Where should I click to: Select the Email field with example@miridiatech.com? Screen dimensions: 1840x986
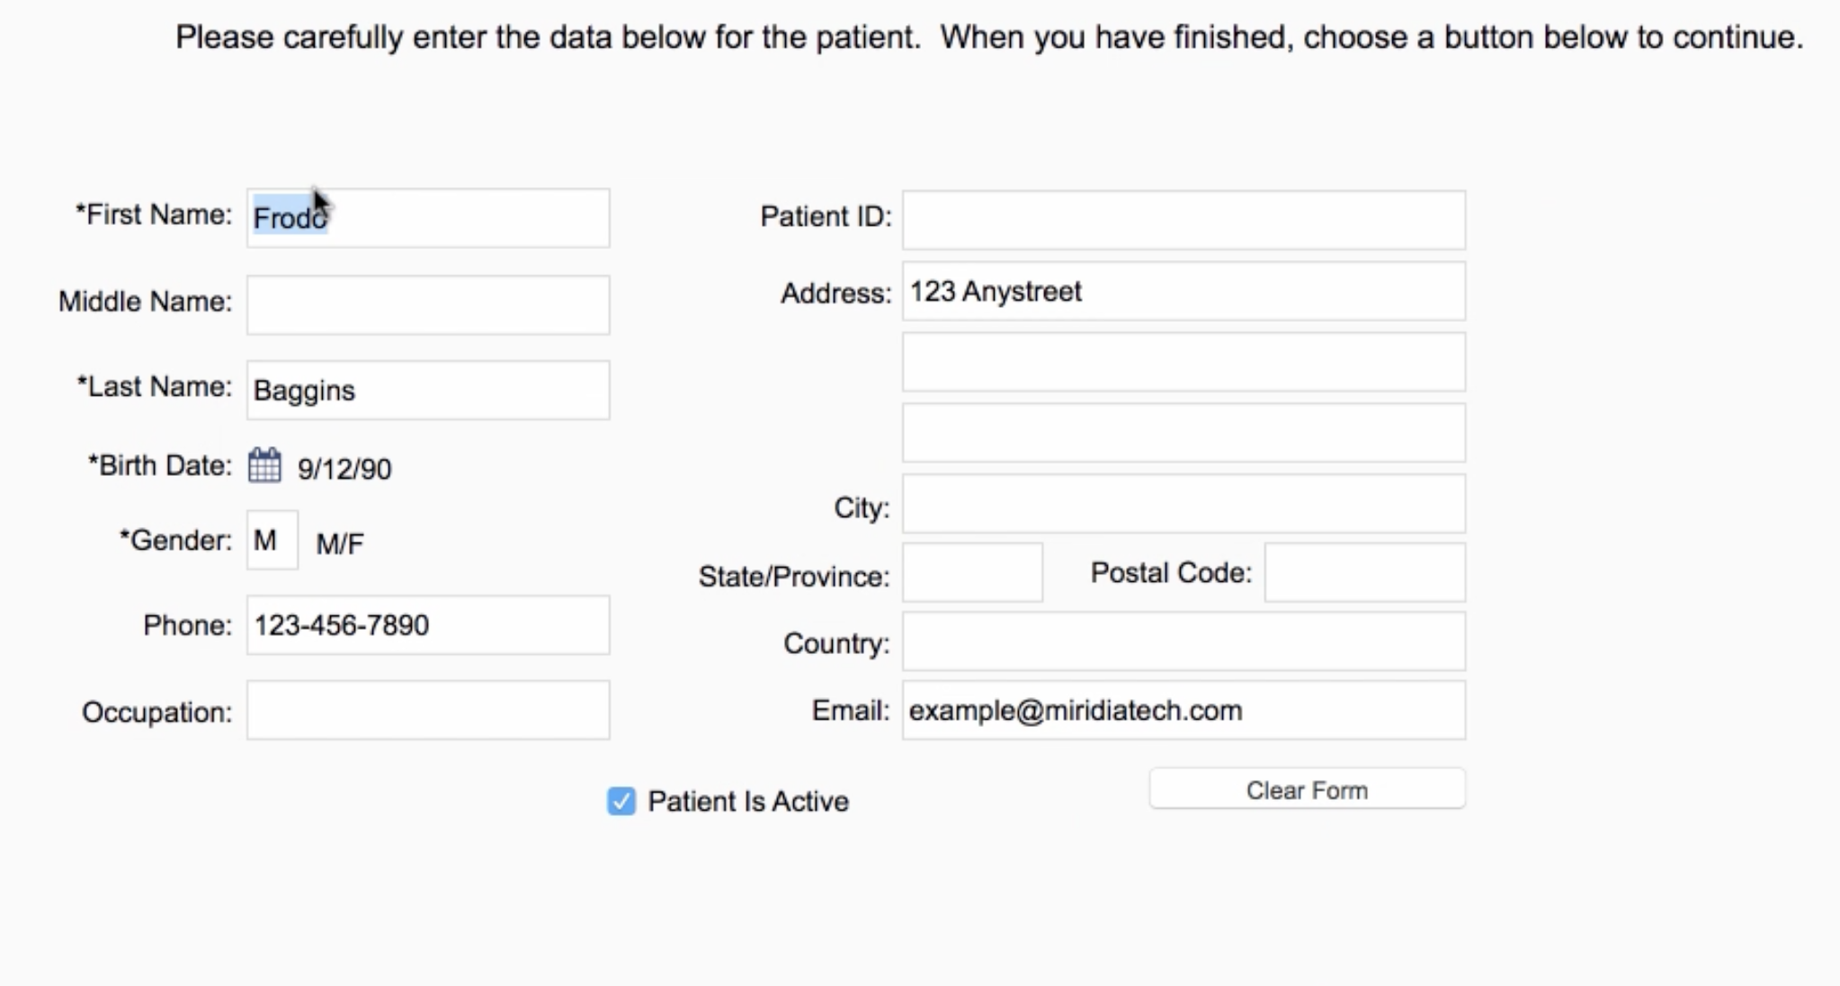(1183, 711)
